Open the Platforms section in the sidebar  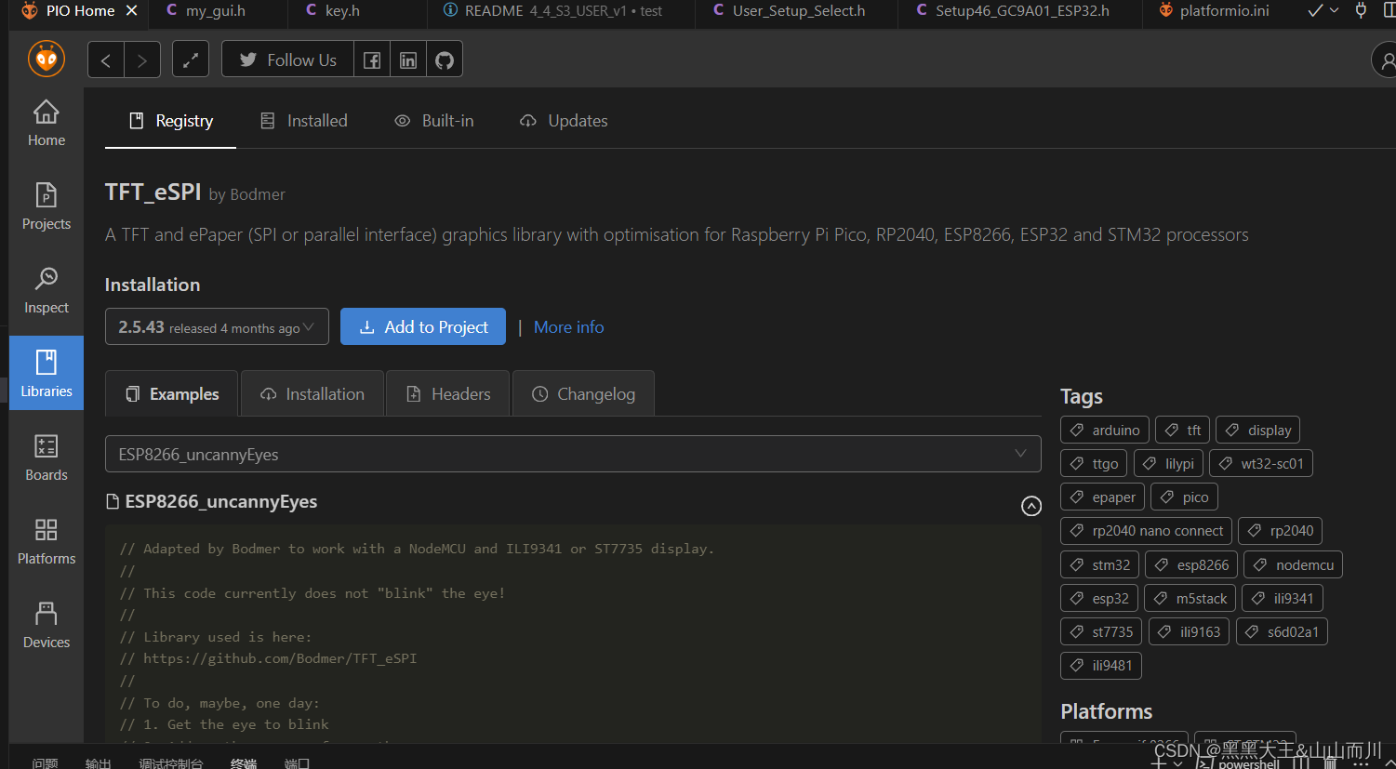[x=46, y=541]
